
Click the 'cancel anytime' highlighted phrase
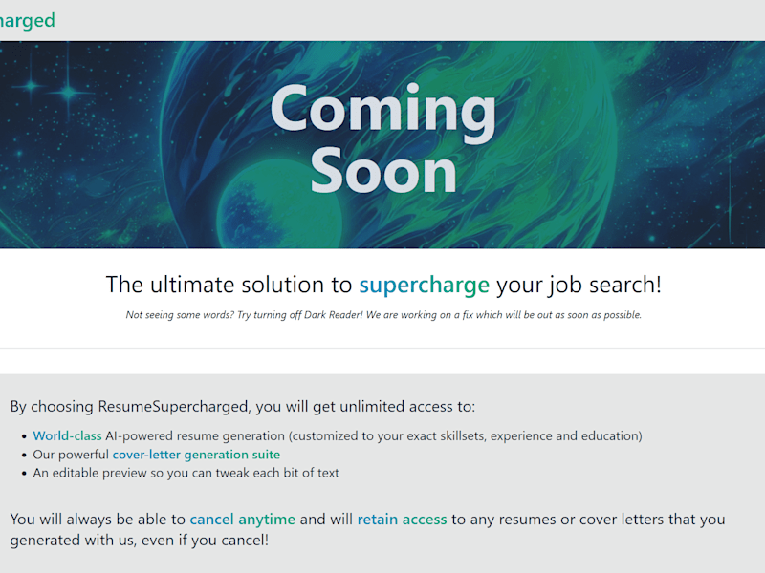(x=243, y=520)
